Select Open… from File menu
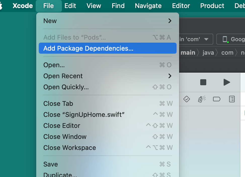245x177 pixels. coord(107,65)
